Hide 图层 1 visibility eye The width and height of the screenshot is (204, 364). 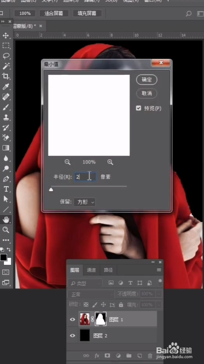pos(73,319)
